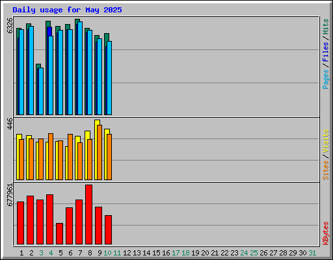The height and width of the screenshot is (260, 333).
Task: Click the KBytes legend label
Action: pos(326,233)
